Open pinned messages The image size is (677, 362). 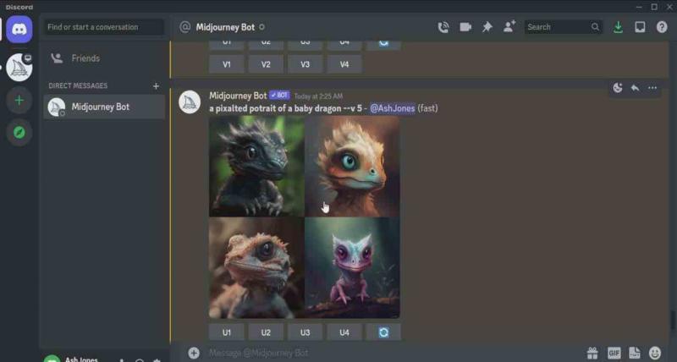click(487, 27)
